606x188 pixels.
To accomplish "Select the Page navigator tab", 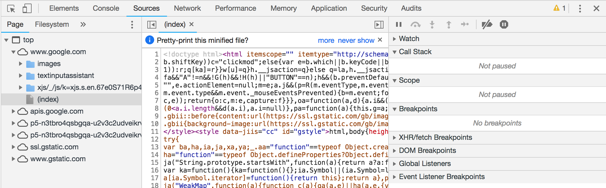I will [15, 24].
